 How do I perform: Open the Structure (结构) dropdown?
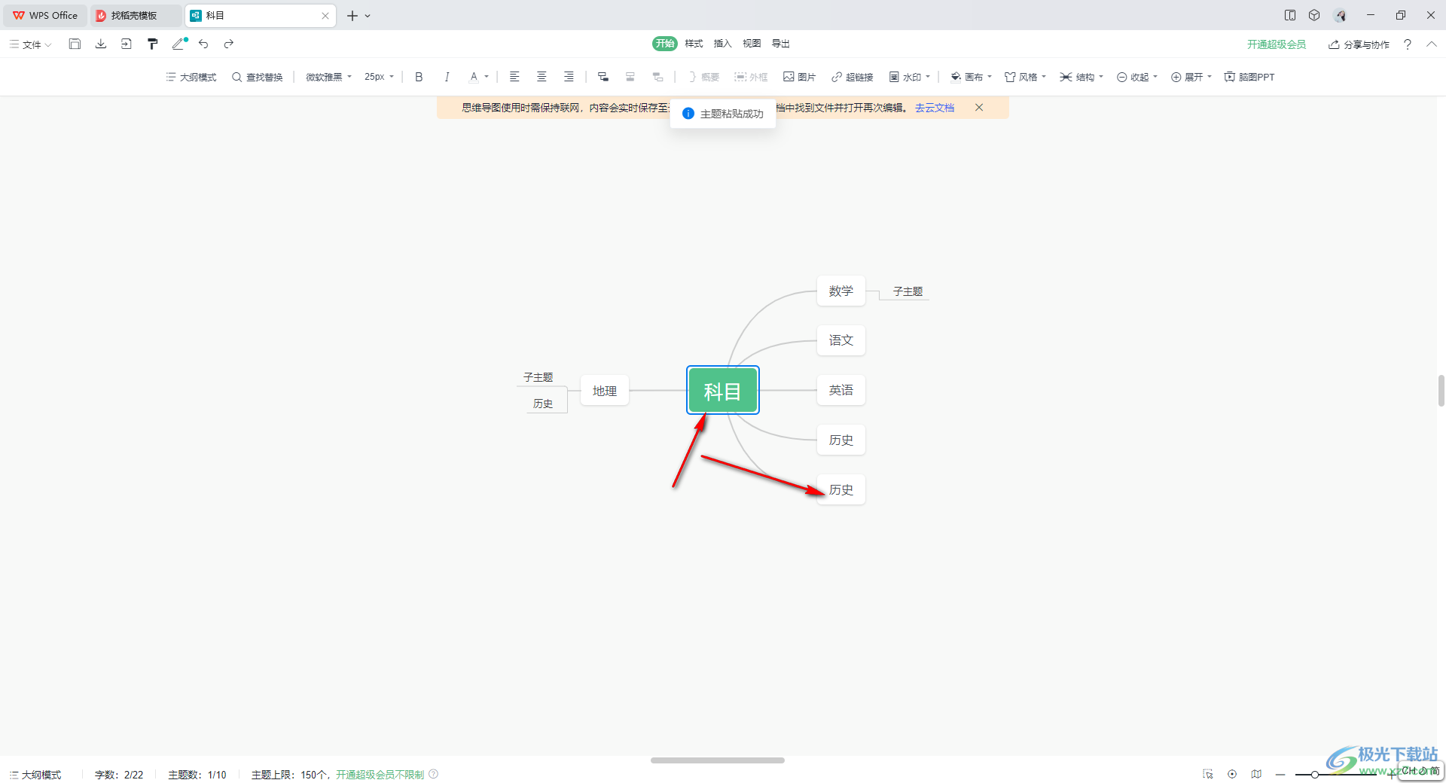1081,77
